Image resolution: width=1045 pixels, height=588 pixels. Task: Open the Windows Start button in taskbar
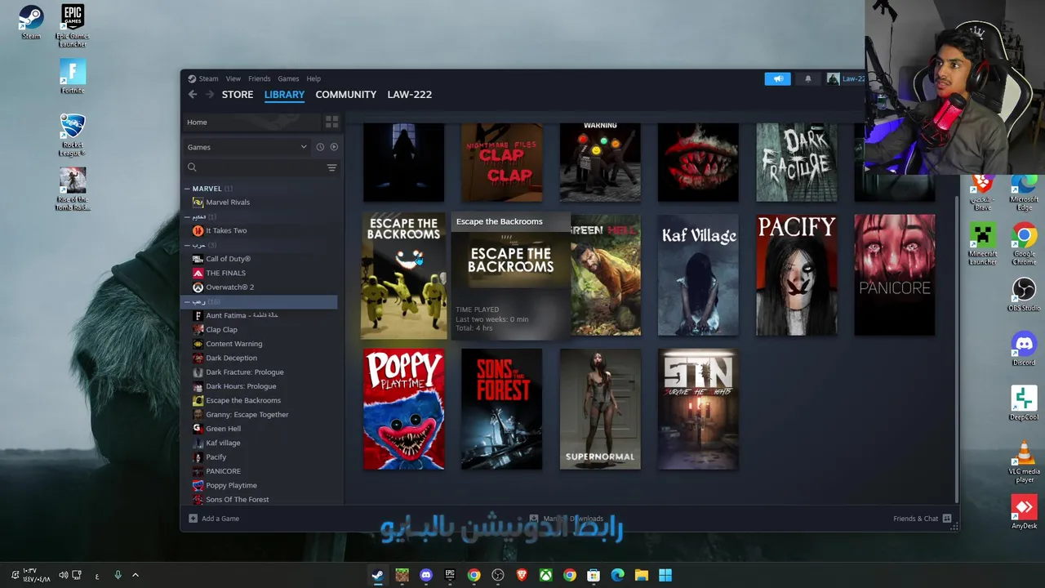click(x=665, y=576)
